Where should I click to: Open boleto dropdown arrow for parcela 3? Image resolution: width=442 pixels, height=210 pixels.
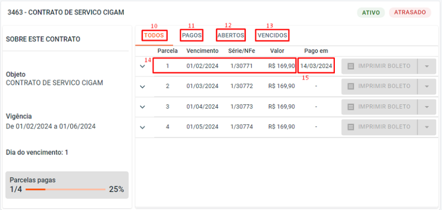(x=427, y=107)
